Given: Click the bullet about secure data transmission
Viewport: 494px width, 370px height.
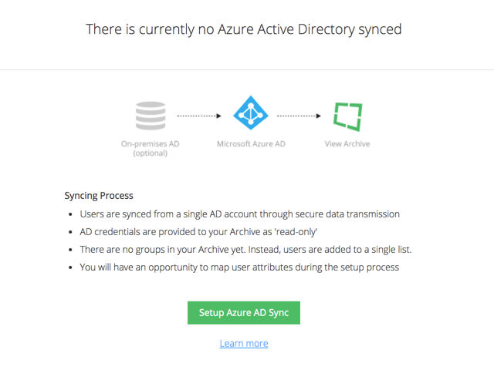Looking at the screenshot, I should click(239, 214).
